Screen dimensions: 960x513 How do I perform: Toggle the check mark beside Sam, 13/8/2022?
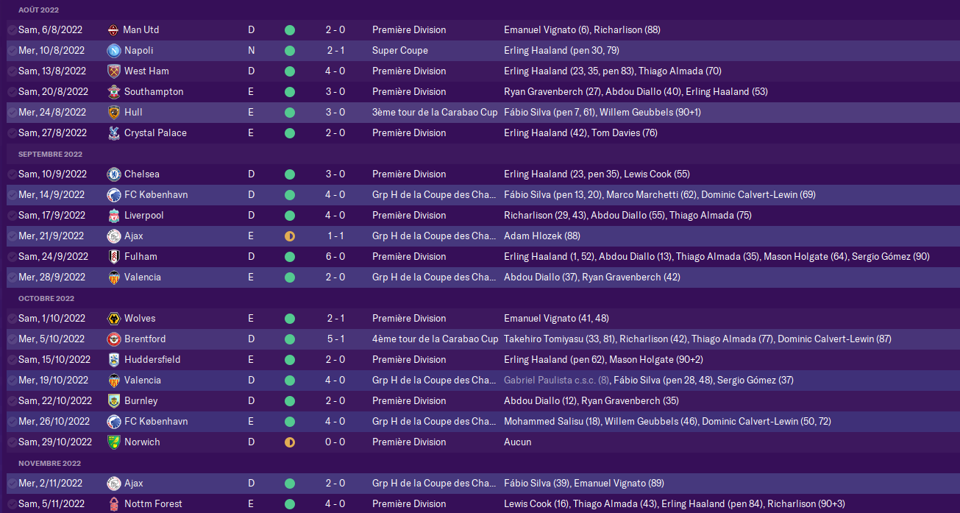point(12,71)
